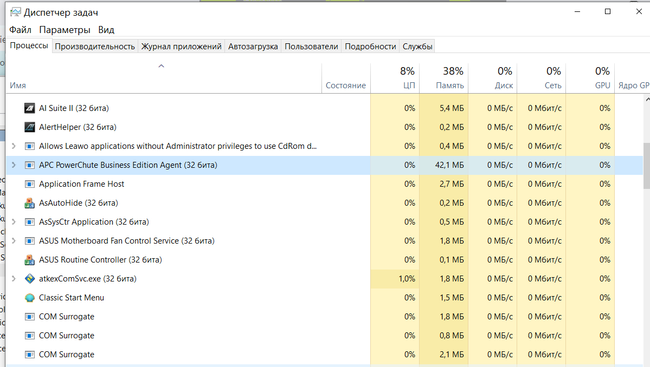
Task: Click the AI Suite II process icon
Action: pos(30,108)
